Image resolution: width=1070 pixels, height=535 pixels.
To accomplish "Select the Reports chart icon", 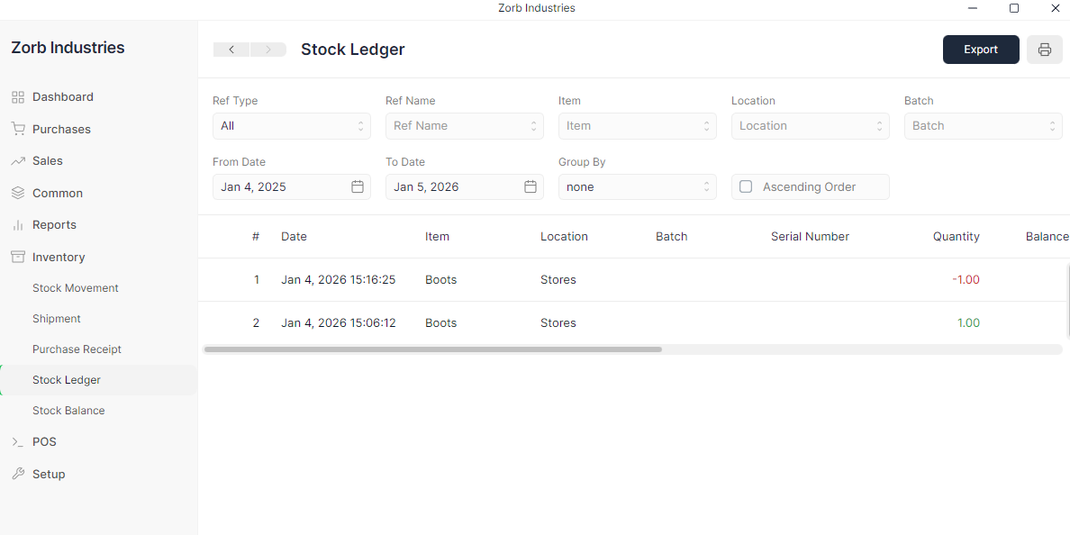I will 19,224.
